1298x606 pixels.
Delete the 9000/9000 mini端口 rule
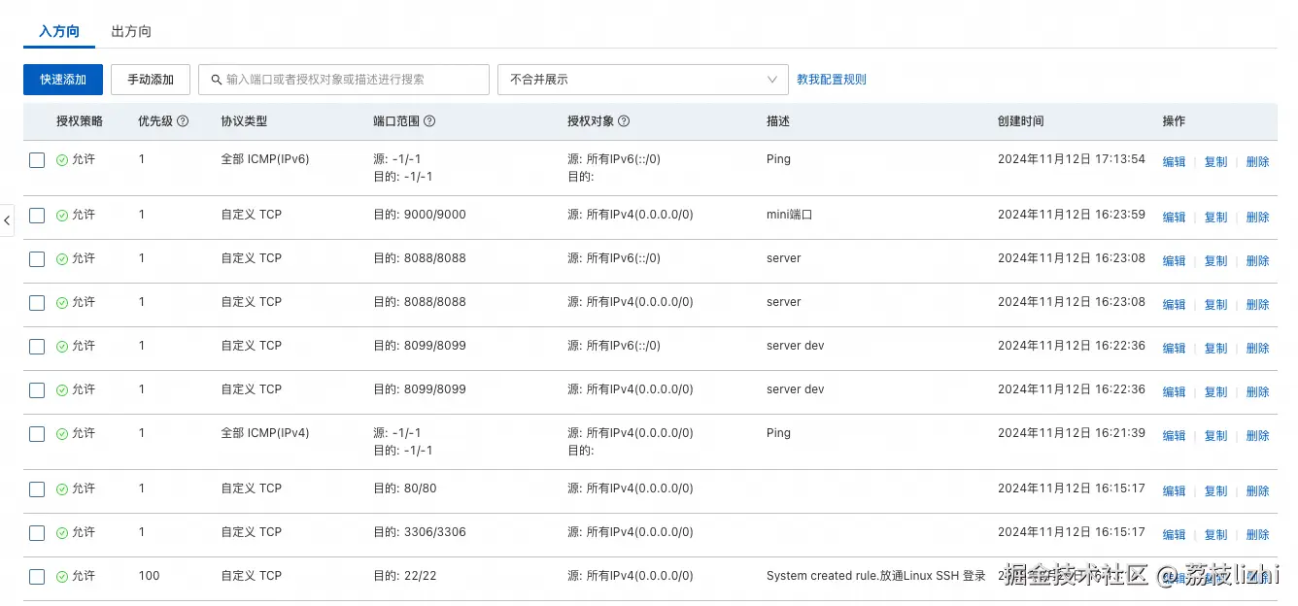click(1258, 218)
